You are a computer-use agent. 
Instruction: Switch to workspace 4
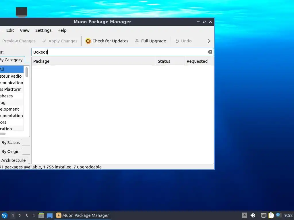(x=34, y=216)
